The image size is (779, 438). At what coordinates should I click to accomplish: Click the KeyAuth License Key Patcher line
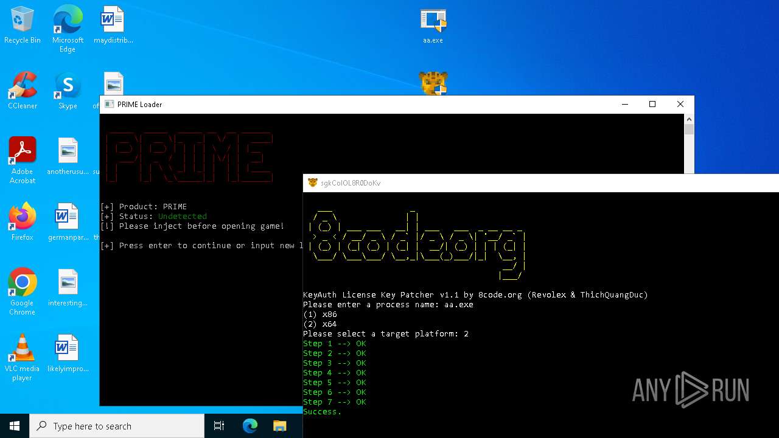(475, 294)
